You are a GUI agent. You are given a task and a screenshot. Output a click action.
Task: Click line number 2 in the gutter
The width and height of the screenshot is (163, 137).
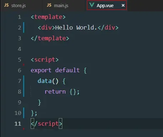[20, 28]
